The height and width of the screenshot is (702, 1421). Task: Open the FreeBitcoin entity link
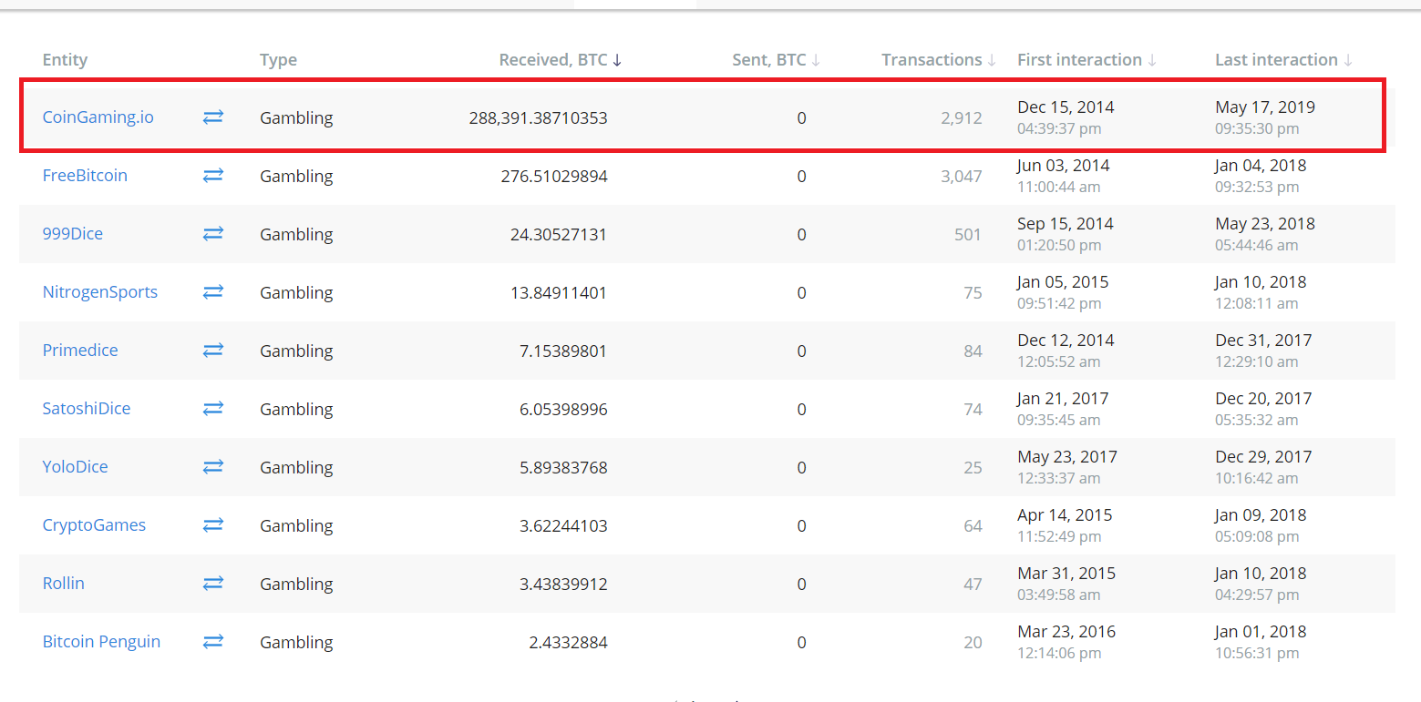click(85, 176)
